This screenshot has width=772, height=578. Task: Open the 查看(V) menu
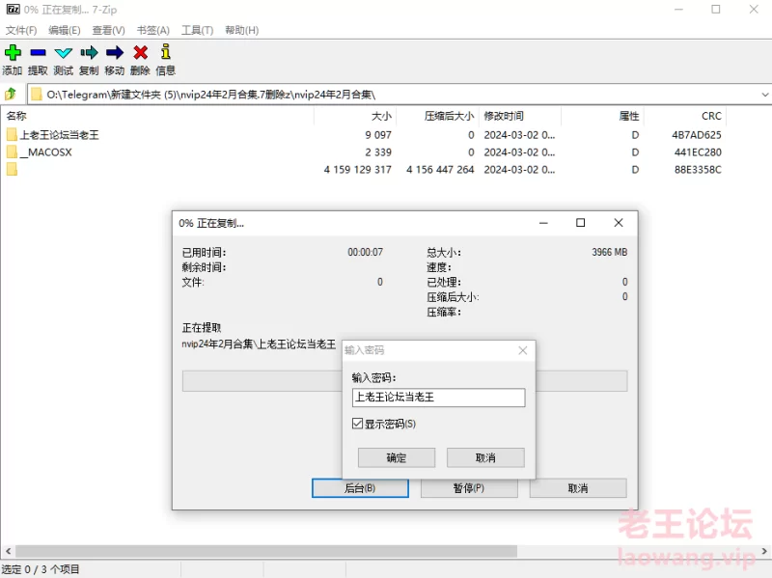tap(108, 30)
